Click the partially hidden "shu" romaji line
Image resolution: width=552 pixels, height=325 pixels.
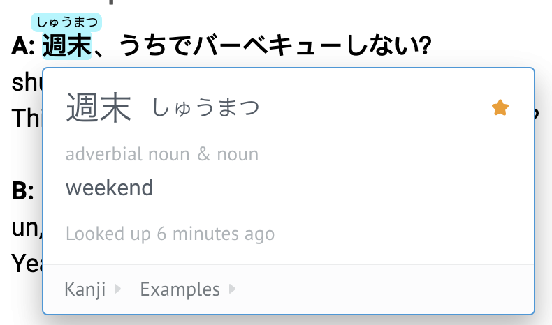27,82
